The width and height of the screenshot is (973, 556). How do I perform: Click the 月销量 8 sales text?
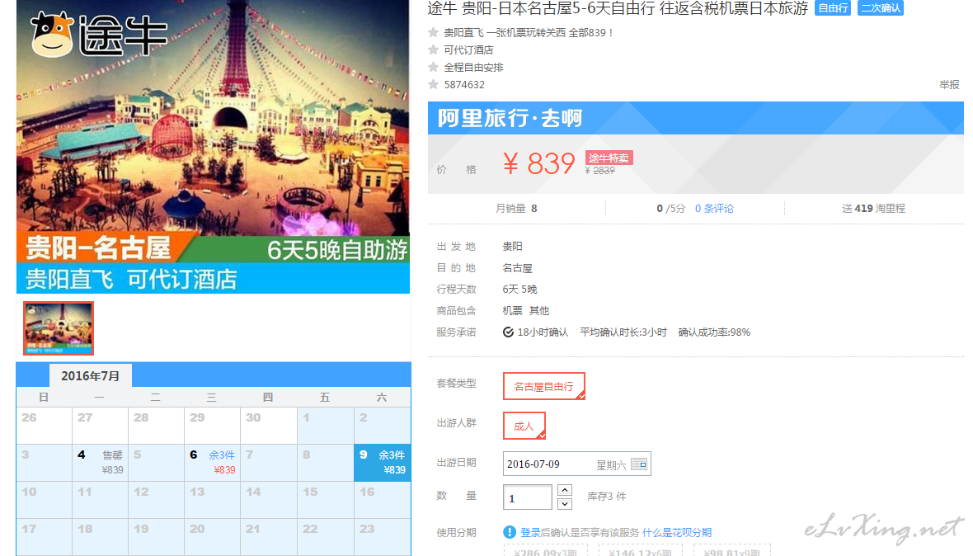(x=516, y=209)
